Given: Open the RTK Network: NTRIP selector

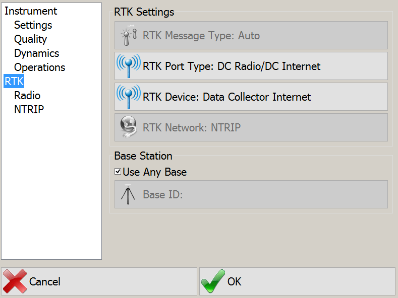Looking at the screenshot, I should click(x=251, y=127).
